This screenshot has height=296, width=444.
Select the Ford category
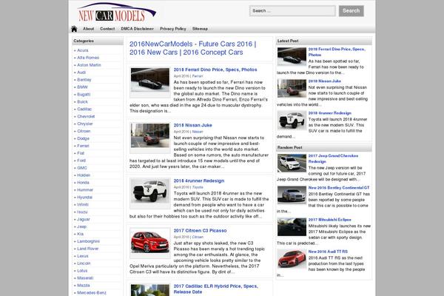point(81,161)
